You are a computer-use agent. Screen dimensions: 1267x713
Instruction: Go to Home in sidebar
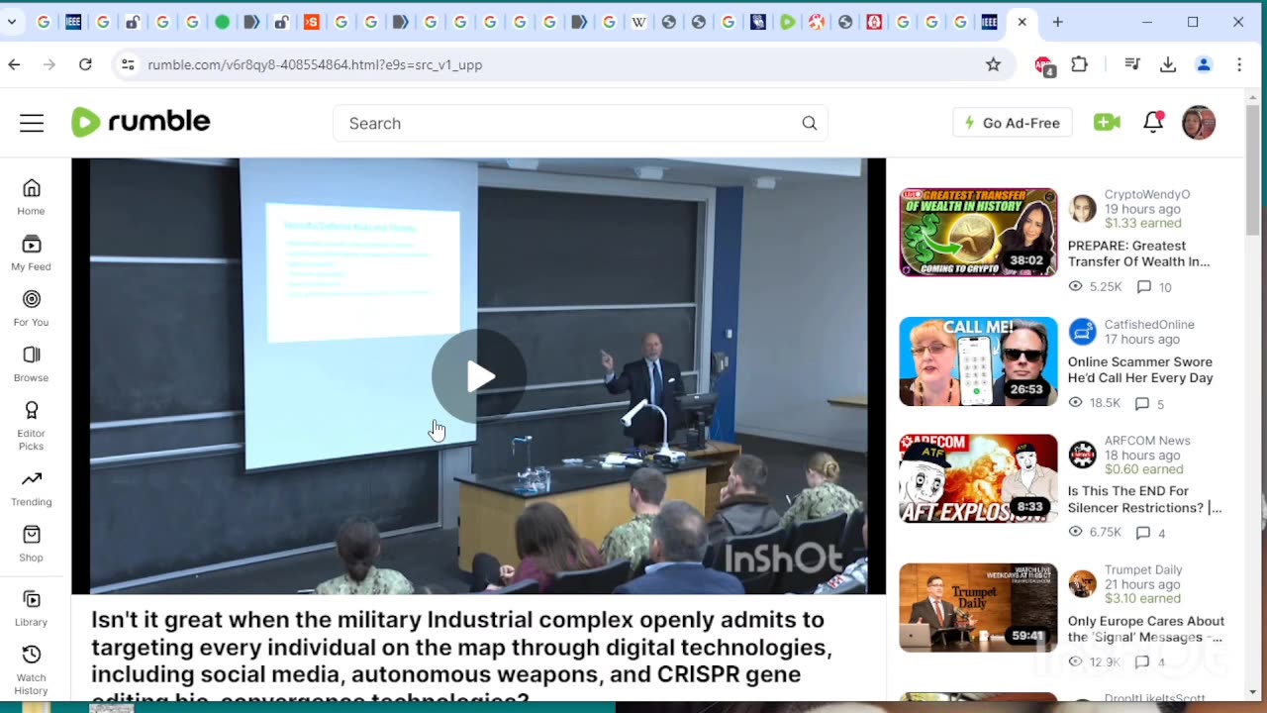[x=31, y=197]
